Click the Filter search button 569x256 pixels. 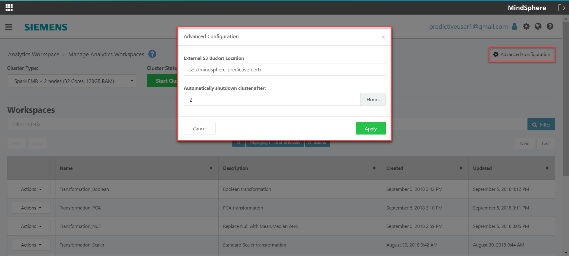pos(541,124)
